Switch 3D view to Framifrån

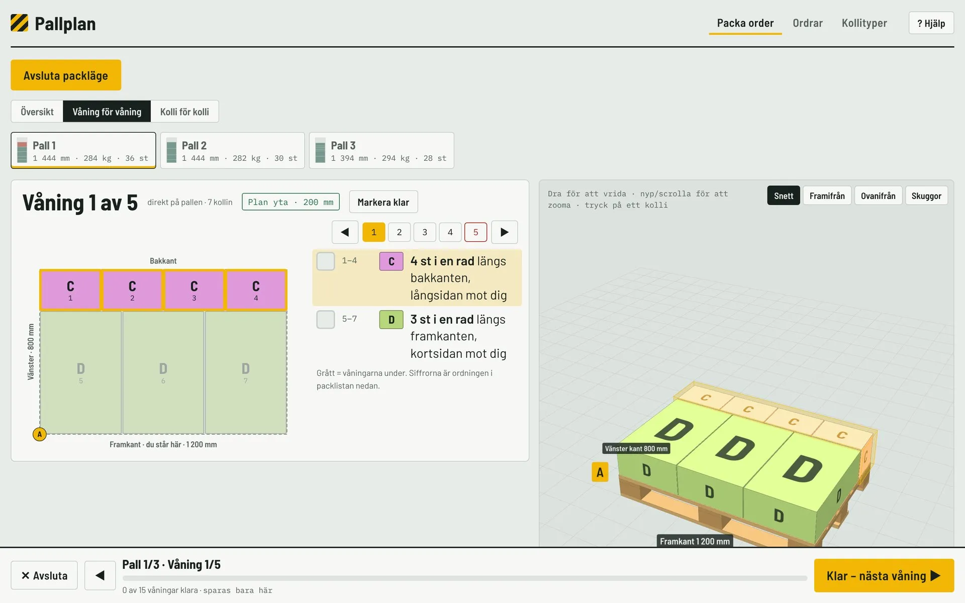(x=827, y=196)
